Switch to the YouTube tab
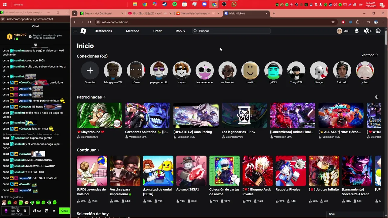The width and height of the screenshot is (388, 218). pyautogui.click(x=149, y=13)
